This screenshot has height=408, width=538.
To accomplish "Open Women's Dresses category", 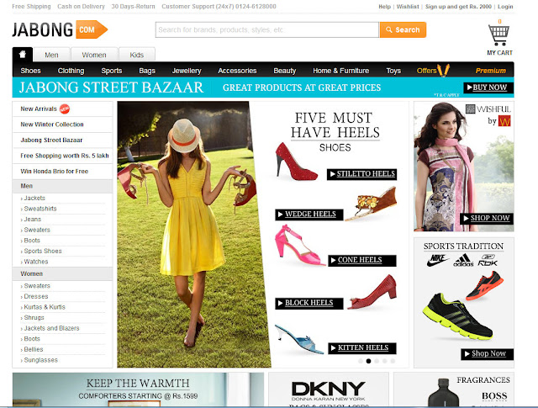I will click(35, 296).
